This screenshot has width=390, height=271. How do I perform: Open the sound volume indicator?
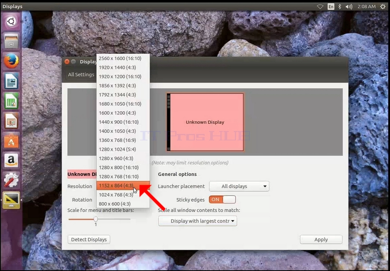click(x=349, y=6)
